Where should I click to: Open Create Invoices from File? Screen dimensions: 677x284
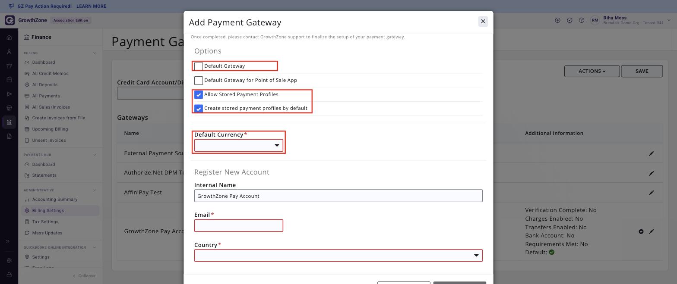tap(58, 118)
